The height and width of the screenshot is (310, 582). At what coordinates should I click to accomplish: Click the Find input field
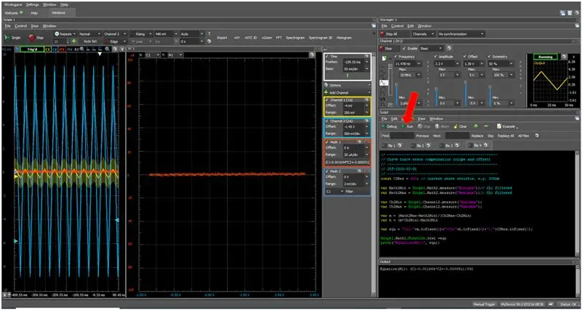coord(402,136)
